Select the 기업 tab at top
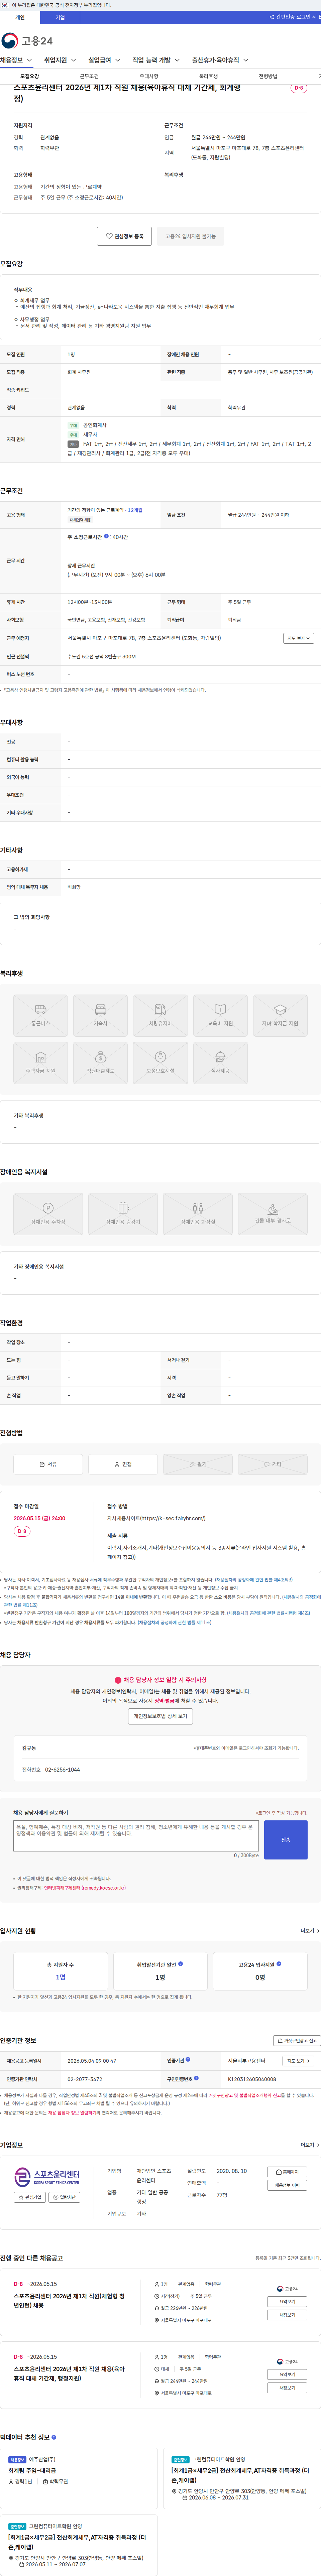The image size is (321, 2576). (x=60, y=17)
